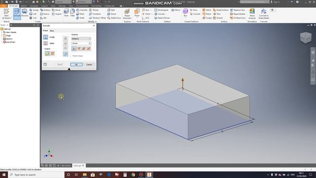This screenshot has height=178, width=316.
Task: Click the Plane work feature tool
Action: pyautogui.click(x=137, y=13)
